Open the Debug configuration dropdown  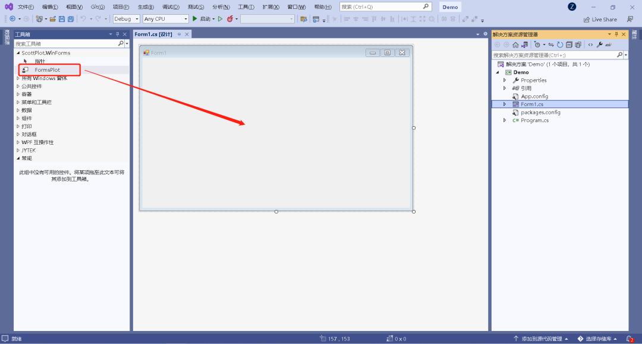[126, 19]
